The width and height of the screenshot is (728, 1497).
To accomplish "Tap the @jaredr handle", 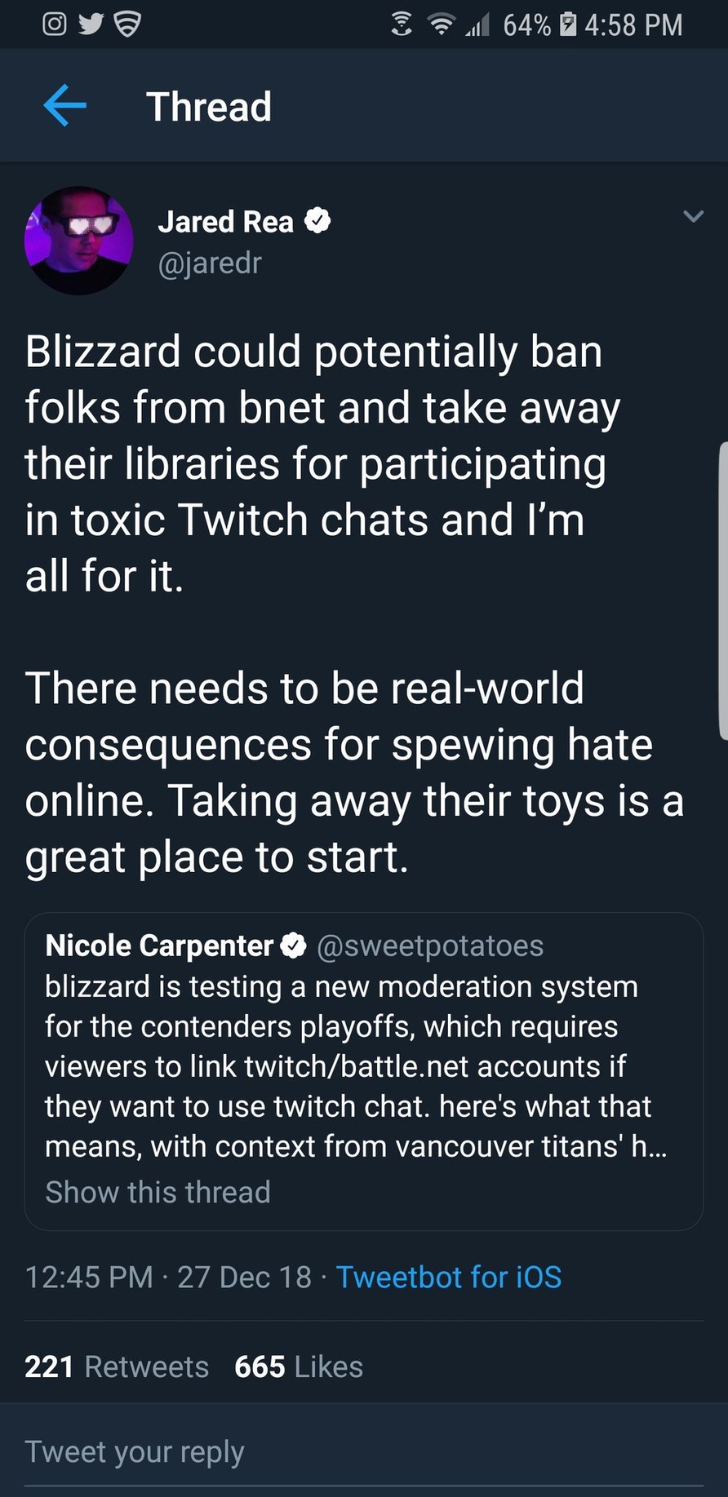I will pyautogui.click(x=210, y=264).
